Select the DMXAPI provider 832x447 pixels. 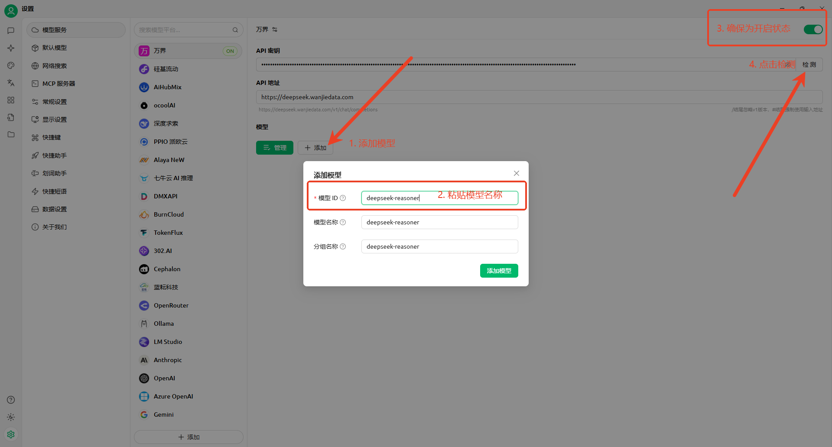[188, 196]
